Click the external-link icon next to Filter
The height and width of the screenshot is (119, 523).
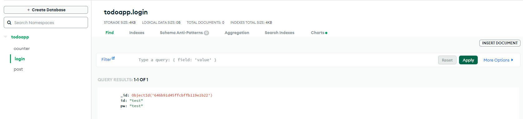pyautogui.click(x=113, y=58)
